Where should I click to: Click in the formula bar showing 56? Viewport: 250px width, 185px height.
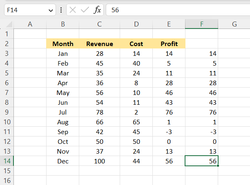click(176, 10)
